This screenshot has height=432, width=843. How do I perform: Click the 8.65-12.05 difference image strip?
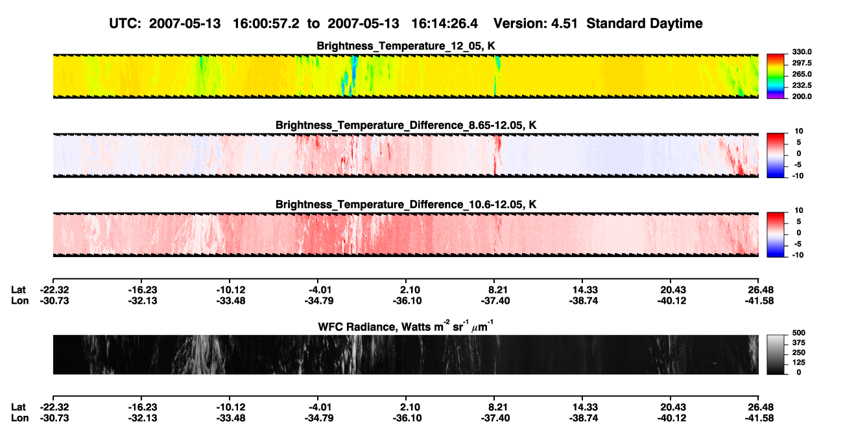[x=405, y=155]
